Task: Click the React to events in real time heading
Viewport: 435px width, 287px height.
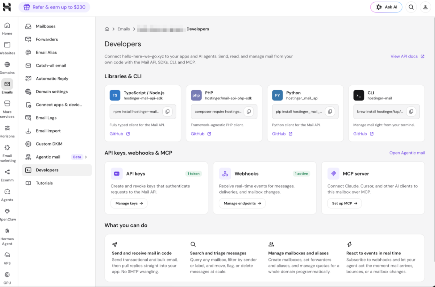Action: pyautogui.click(x=374, y=253)
